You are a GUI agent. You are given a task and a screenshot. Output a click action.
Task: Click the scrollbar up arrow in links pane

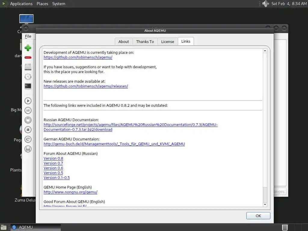coord(265,51)
